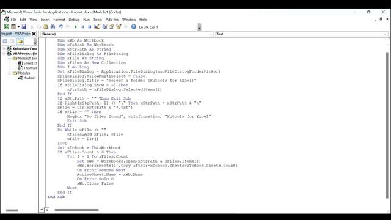This screenshot has height=220, width=391.
Task: Open the Help menu
Action: click(143, 20)
